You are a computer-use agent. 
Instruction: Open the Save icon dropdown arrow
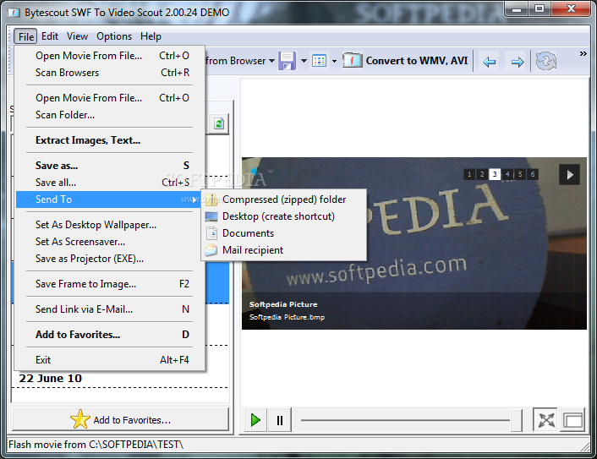(x=304, y=61)
